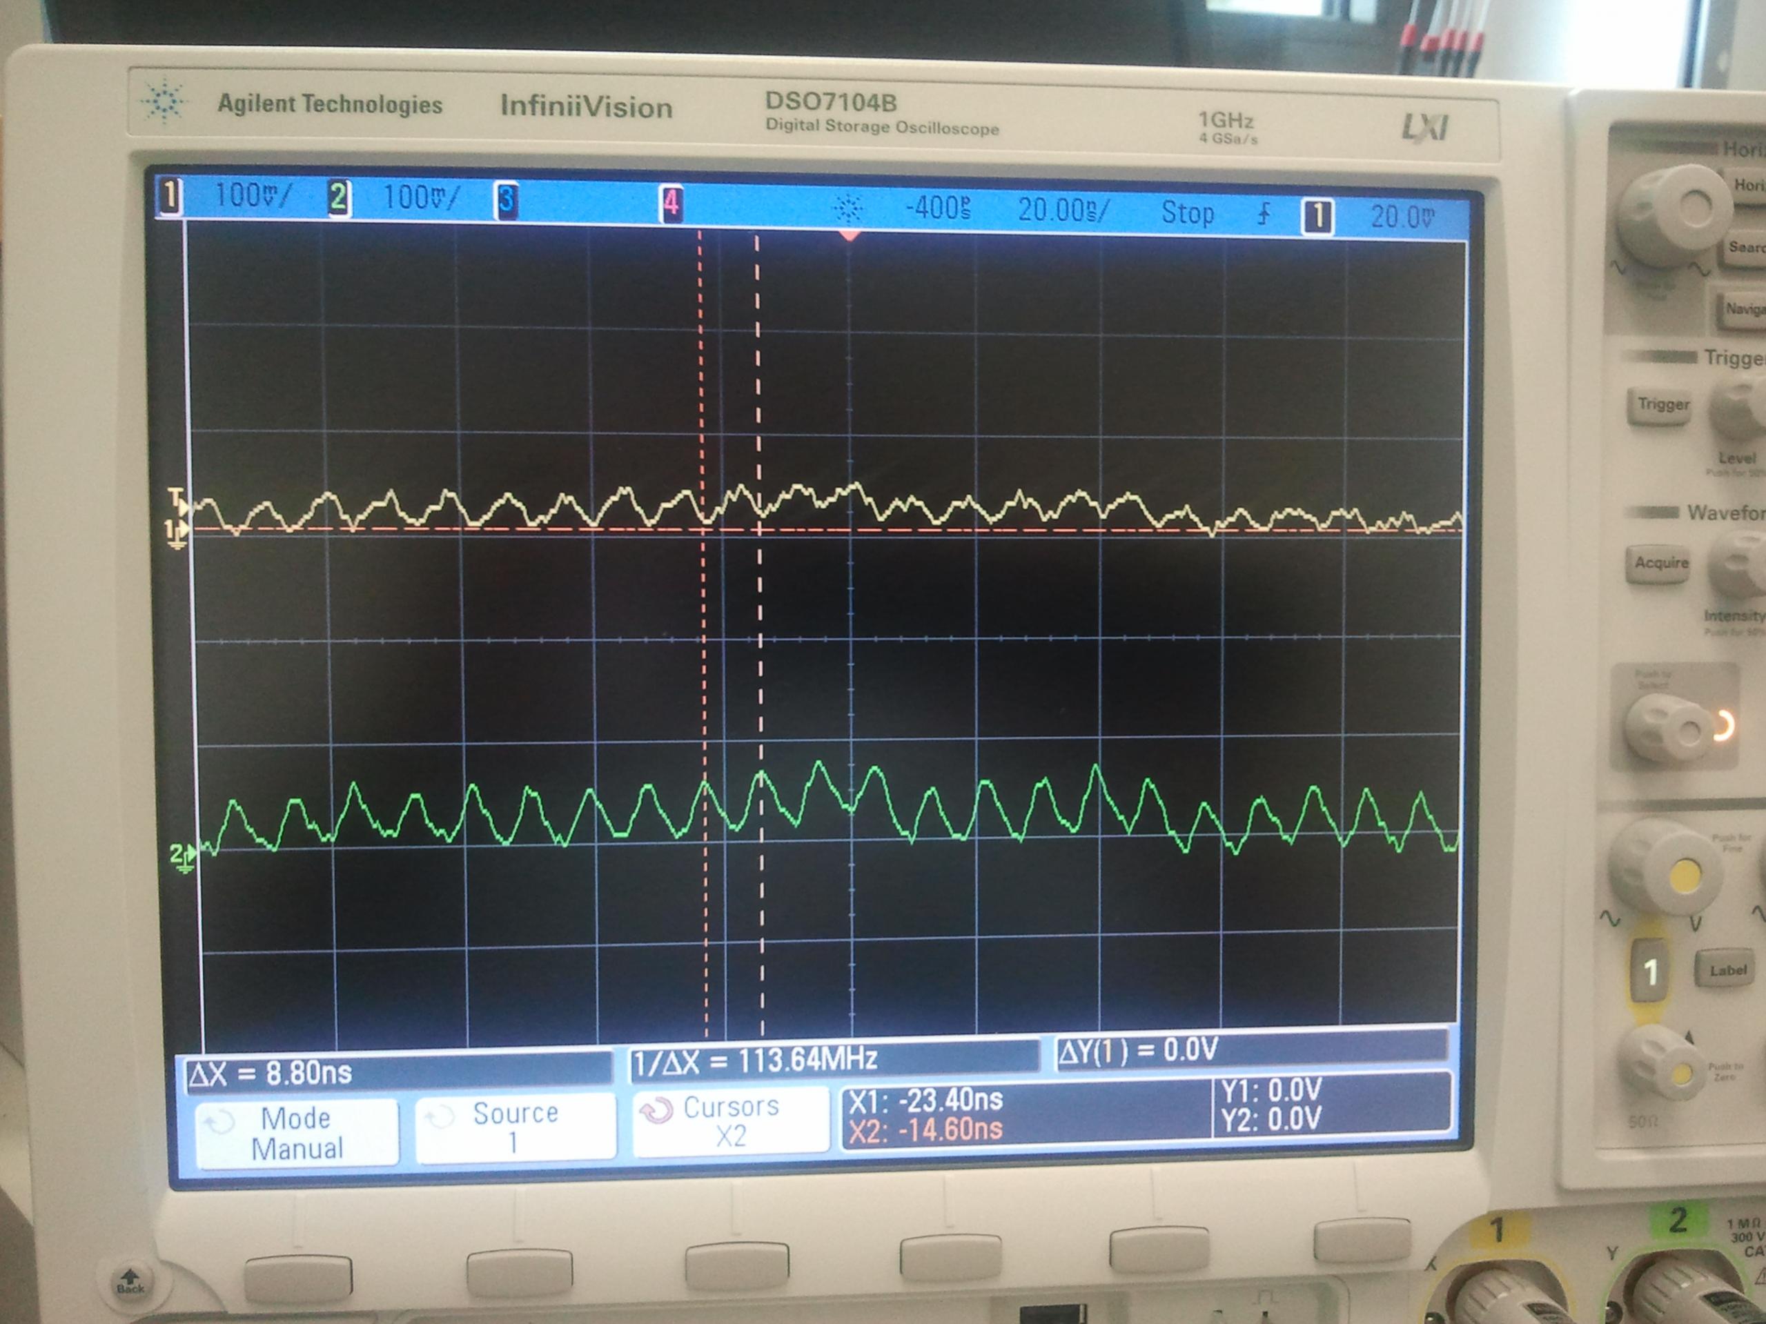The height and width of the screenshot is (1324, 1766).
Task: Tap the Mode Manual softkey on screen
Action: [x=296, y=1134]
